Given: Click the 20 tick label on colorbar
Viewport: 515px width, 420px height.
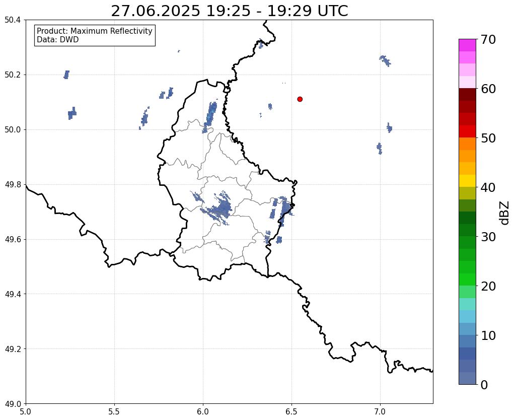Looking at the screenshot, I should 488,286.
